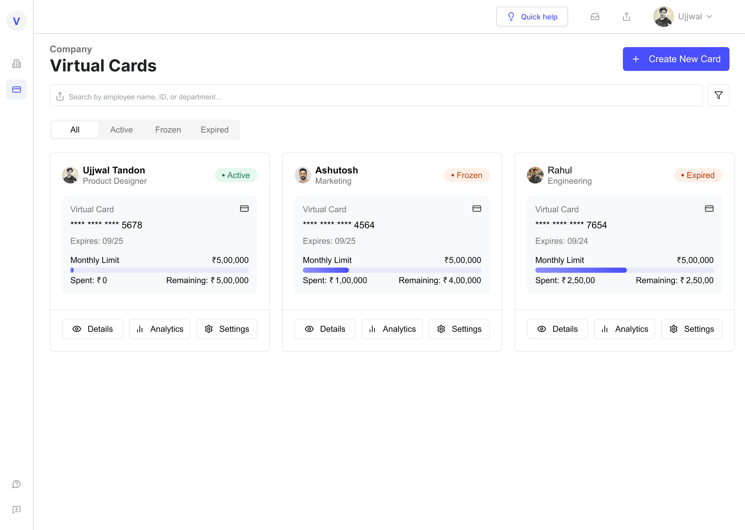Open Settings for Rahul's card

(x=691, y=329)
